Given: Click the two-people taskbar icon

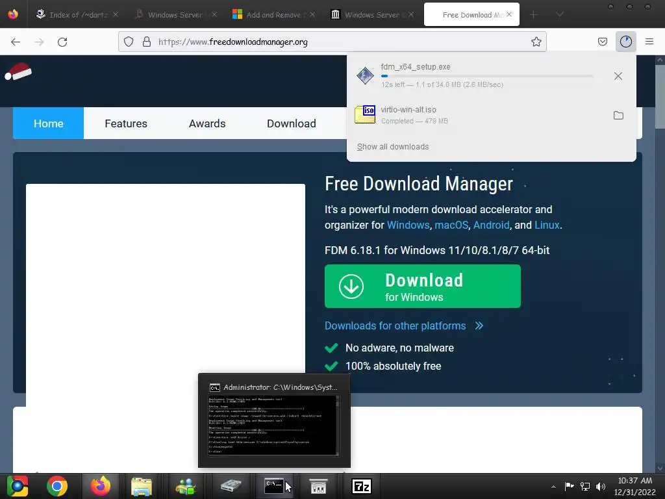Looking at the screenshot, I should (x=186, y=486).
